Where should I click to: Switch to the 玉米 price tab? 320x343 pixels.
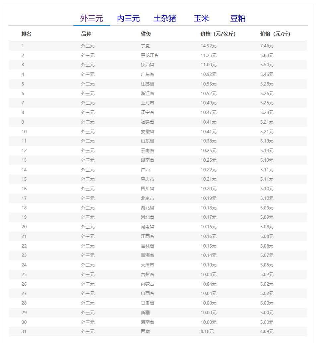[x=201, y=19]
